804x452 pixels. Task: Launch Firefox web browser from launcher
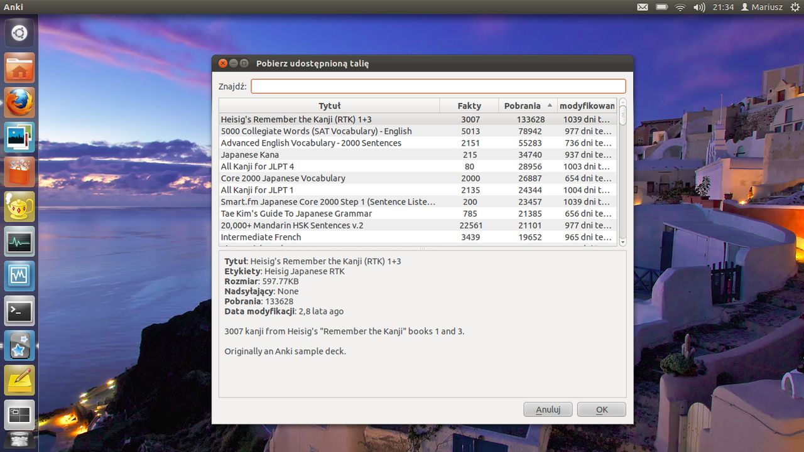(19, 102)
